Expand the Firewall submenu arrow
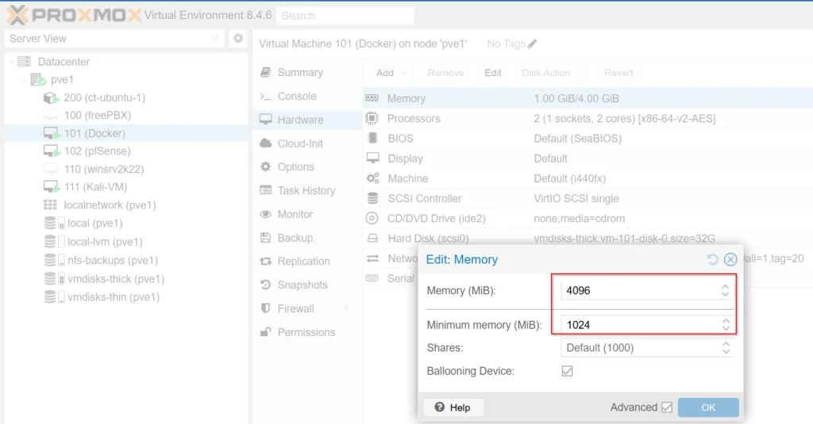 click(346, 308)
